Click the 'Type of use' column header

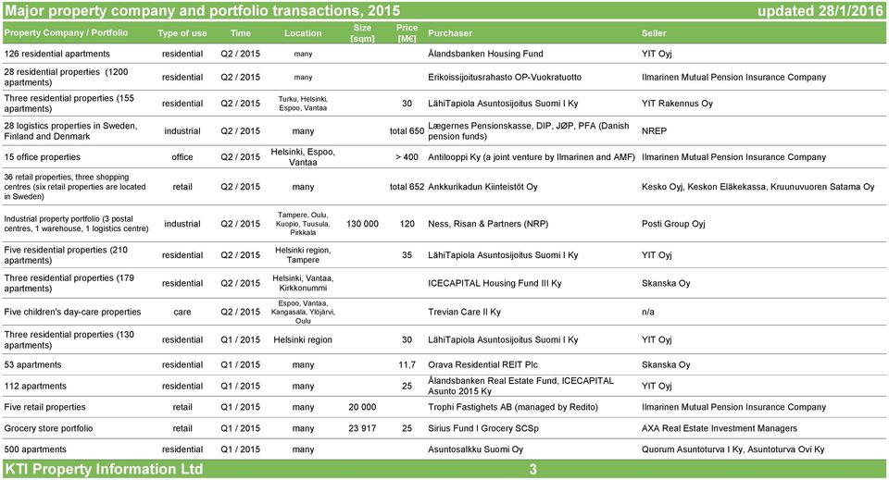182,33
